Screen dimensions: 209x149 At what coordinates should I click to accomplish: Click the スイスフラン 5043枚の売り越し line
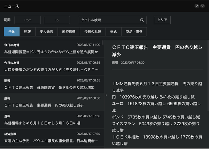tap(156, 127)
